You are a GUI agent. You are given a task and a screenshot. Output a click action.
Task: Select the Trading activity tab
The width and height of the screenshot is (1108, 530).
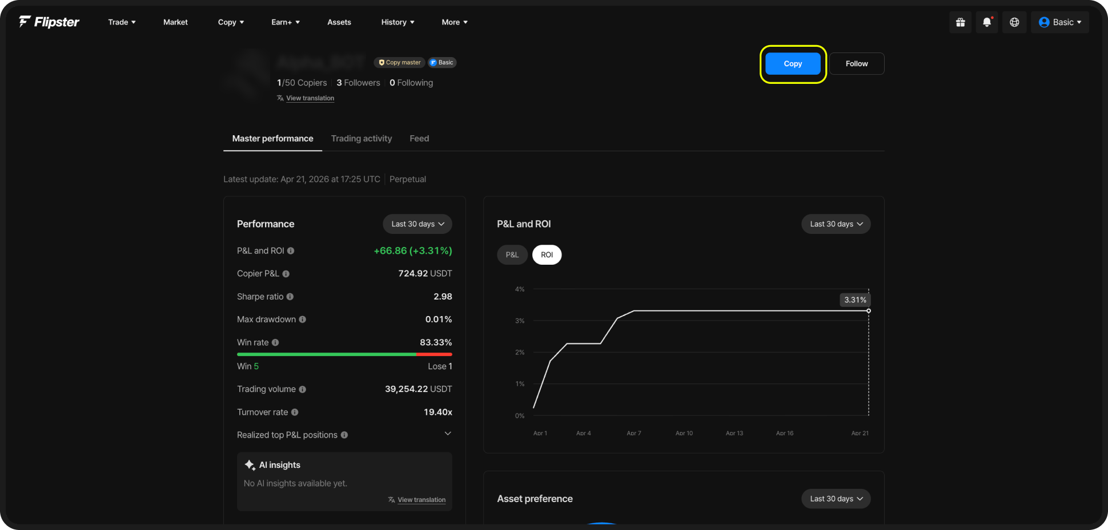click(362, 139)
